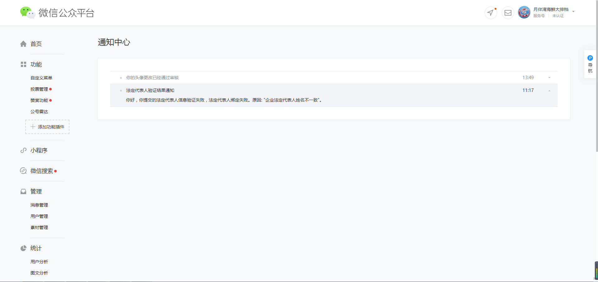Click the WeChat logo icon
Viewport: 598px width, 282px height.
point(27,12)
